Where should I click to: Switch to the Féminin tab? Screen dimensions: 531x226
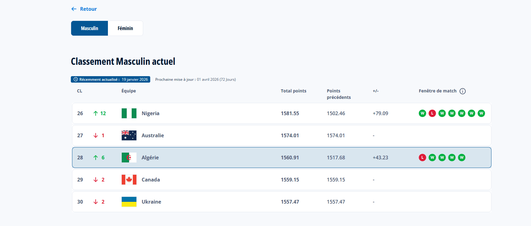click(x=125, y=28)
